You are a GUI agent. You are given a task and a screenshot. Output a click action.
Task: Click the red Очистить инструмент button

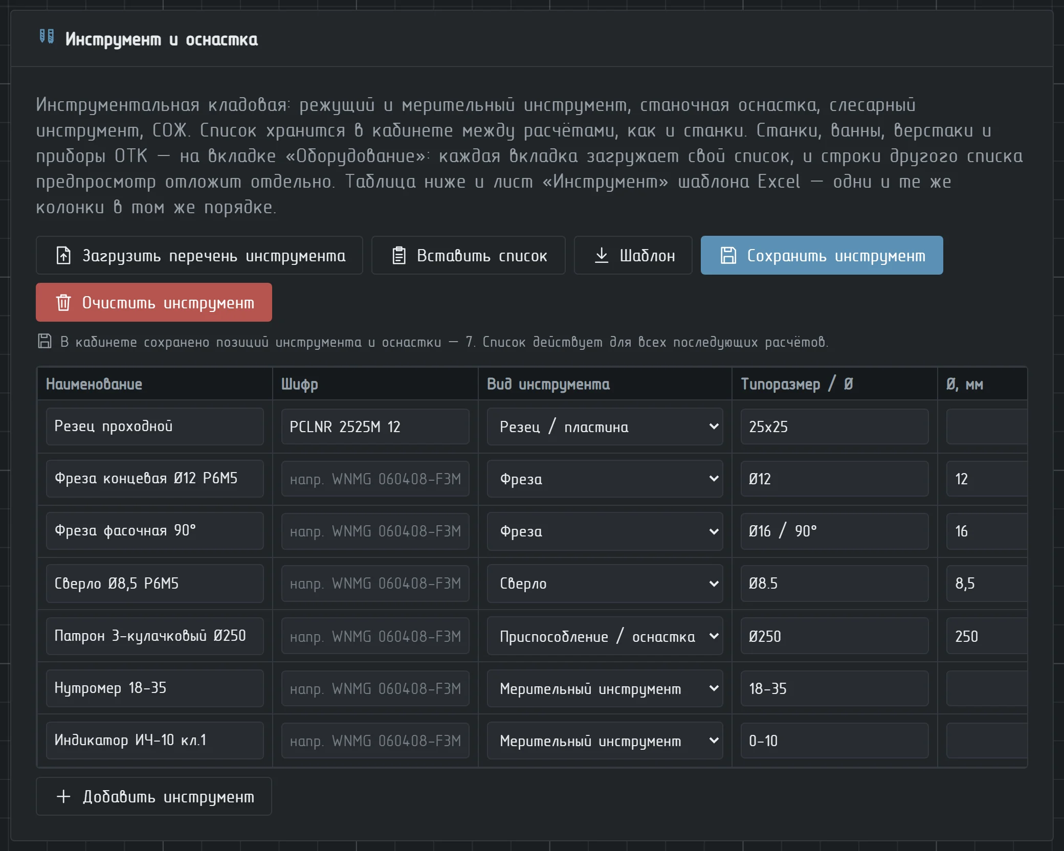click(154, 302)
